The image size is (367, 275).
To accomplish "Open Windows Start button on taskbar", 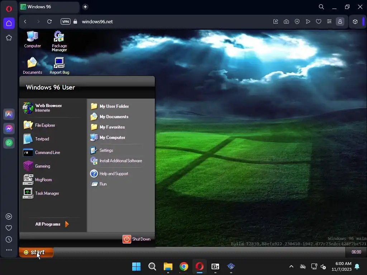I will [x=137, y=266].
